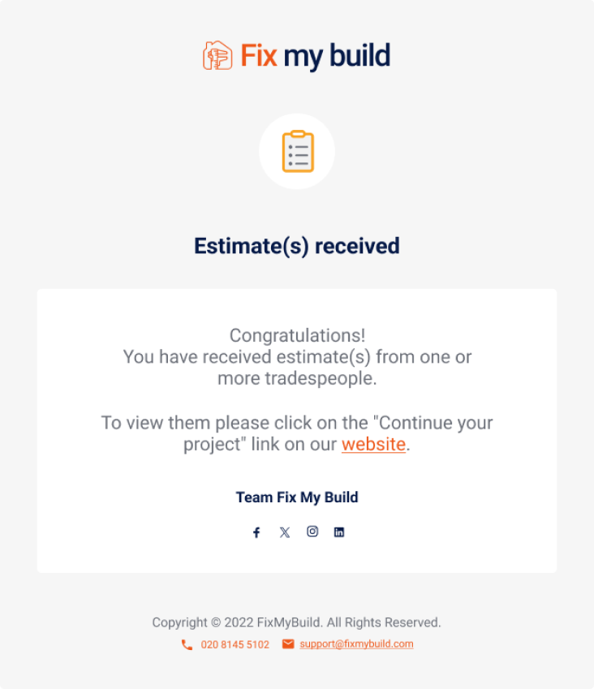The image size is (594, 689).
Task: Click the orange word "Fix" in the logo
Action: tap(259, 55)
